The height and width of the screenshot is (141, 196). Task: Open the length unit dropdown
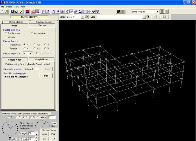tap(31, 54)
